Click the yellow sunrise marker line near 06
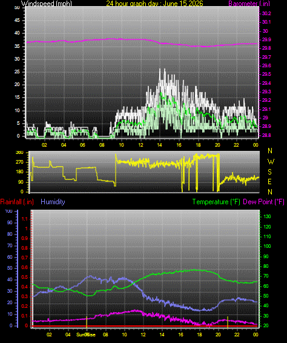This screenshot has height=343, width=287. pyautogui.click(x=87, y=322)
